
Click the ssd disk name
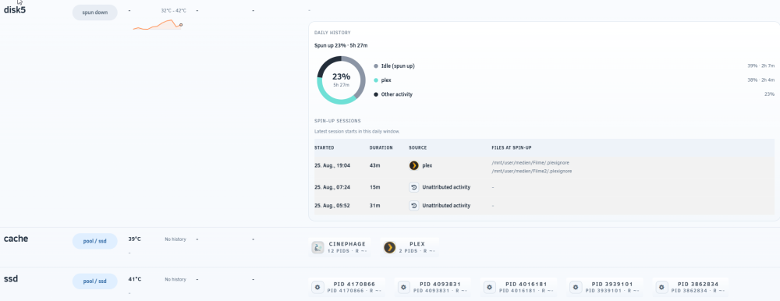pyautogui.click(x=11, y=278)
